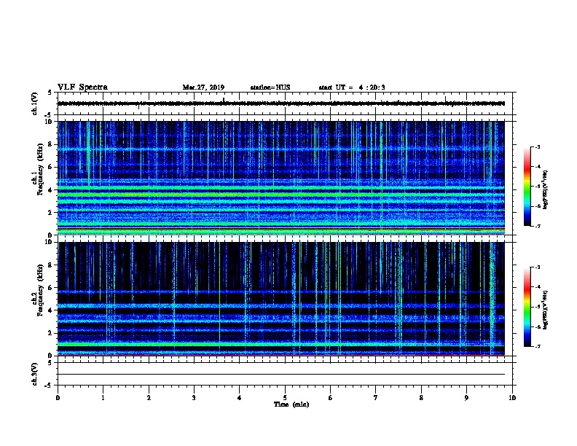This screenshot has width=577, height=446.
Task: Click the ch.1 colorbar label log(PSD)
Action: (546, 189)
